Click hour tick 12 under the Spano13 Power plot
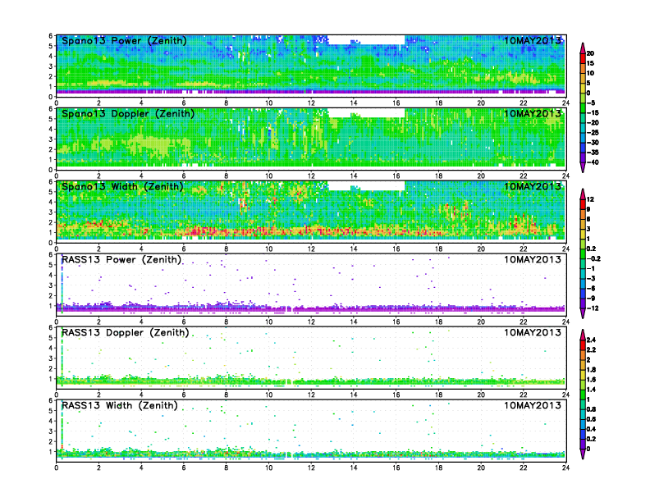Viewport: 650px width, 502px height. click(x=311, y=103)
